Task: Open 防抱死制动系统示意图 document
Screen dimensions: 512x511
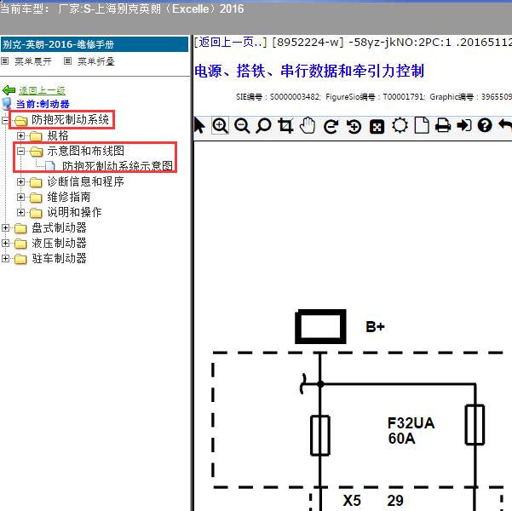Action: coord(118,166)
